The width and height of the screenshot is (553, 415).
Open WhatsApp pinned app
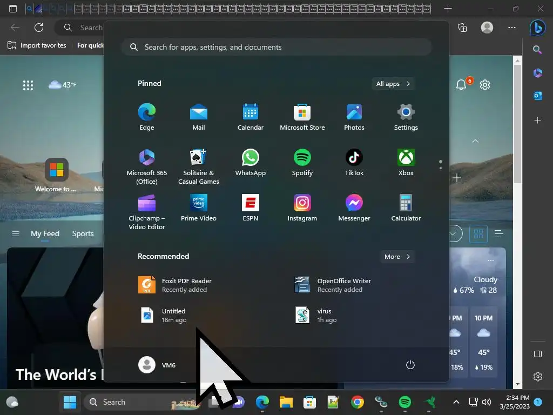251,162
